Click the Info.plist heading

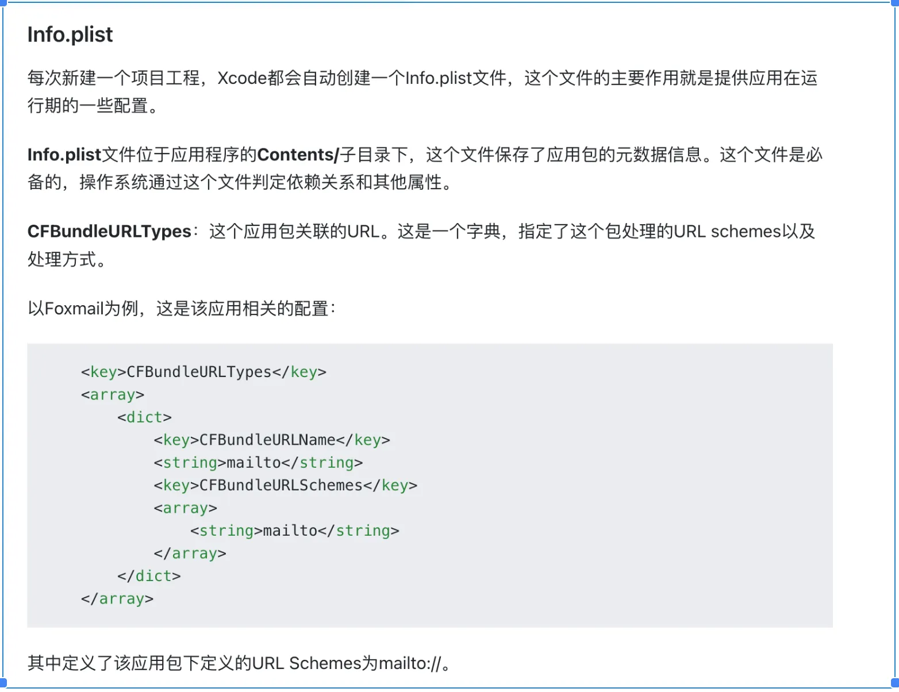70,34
